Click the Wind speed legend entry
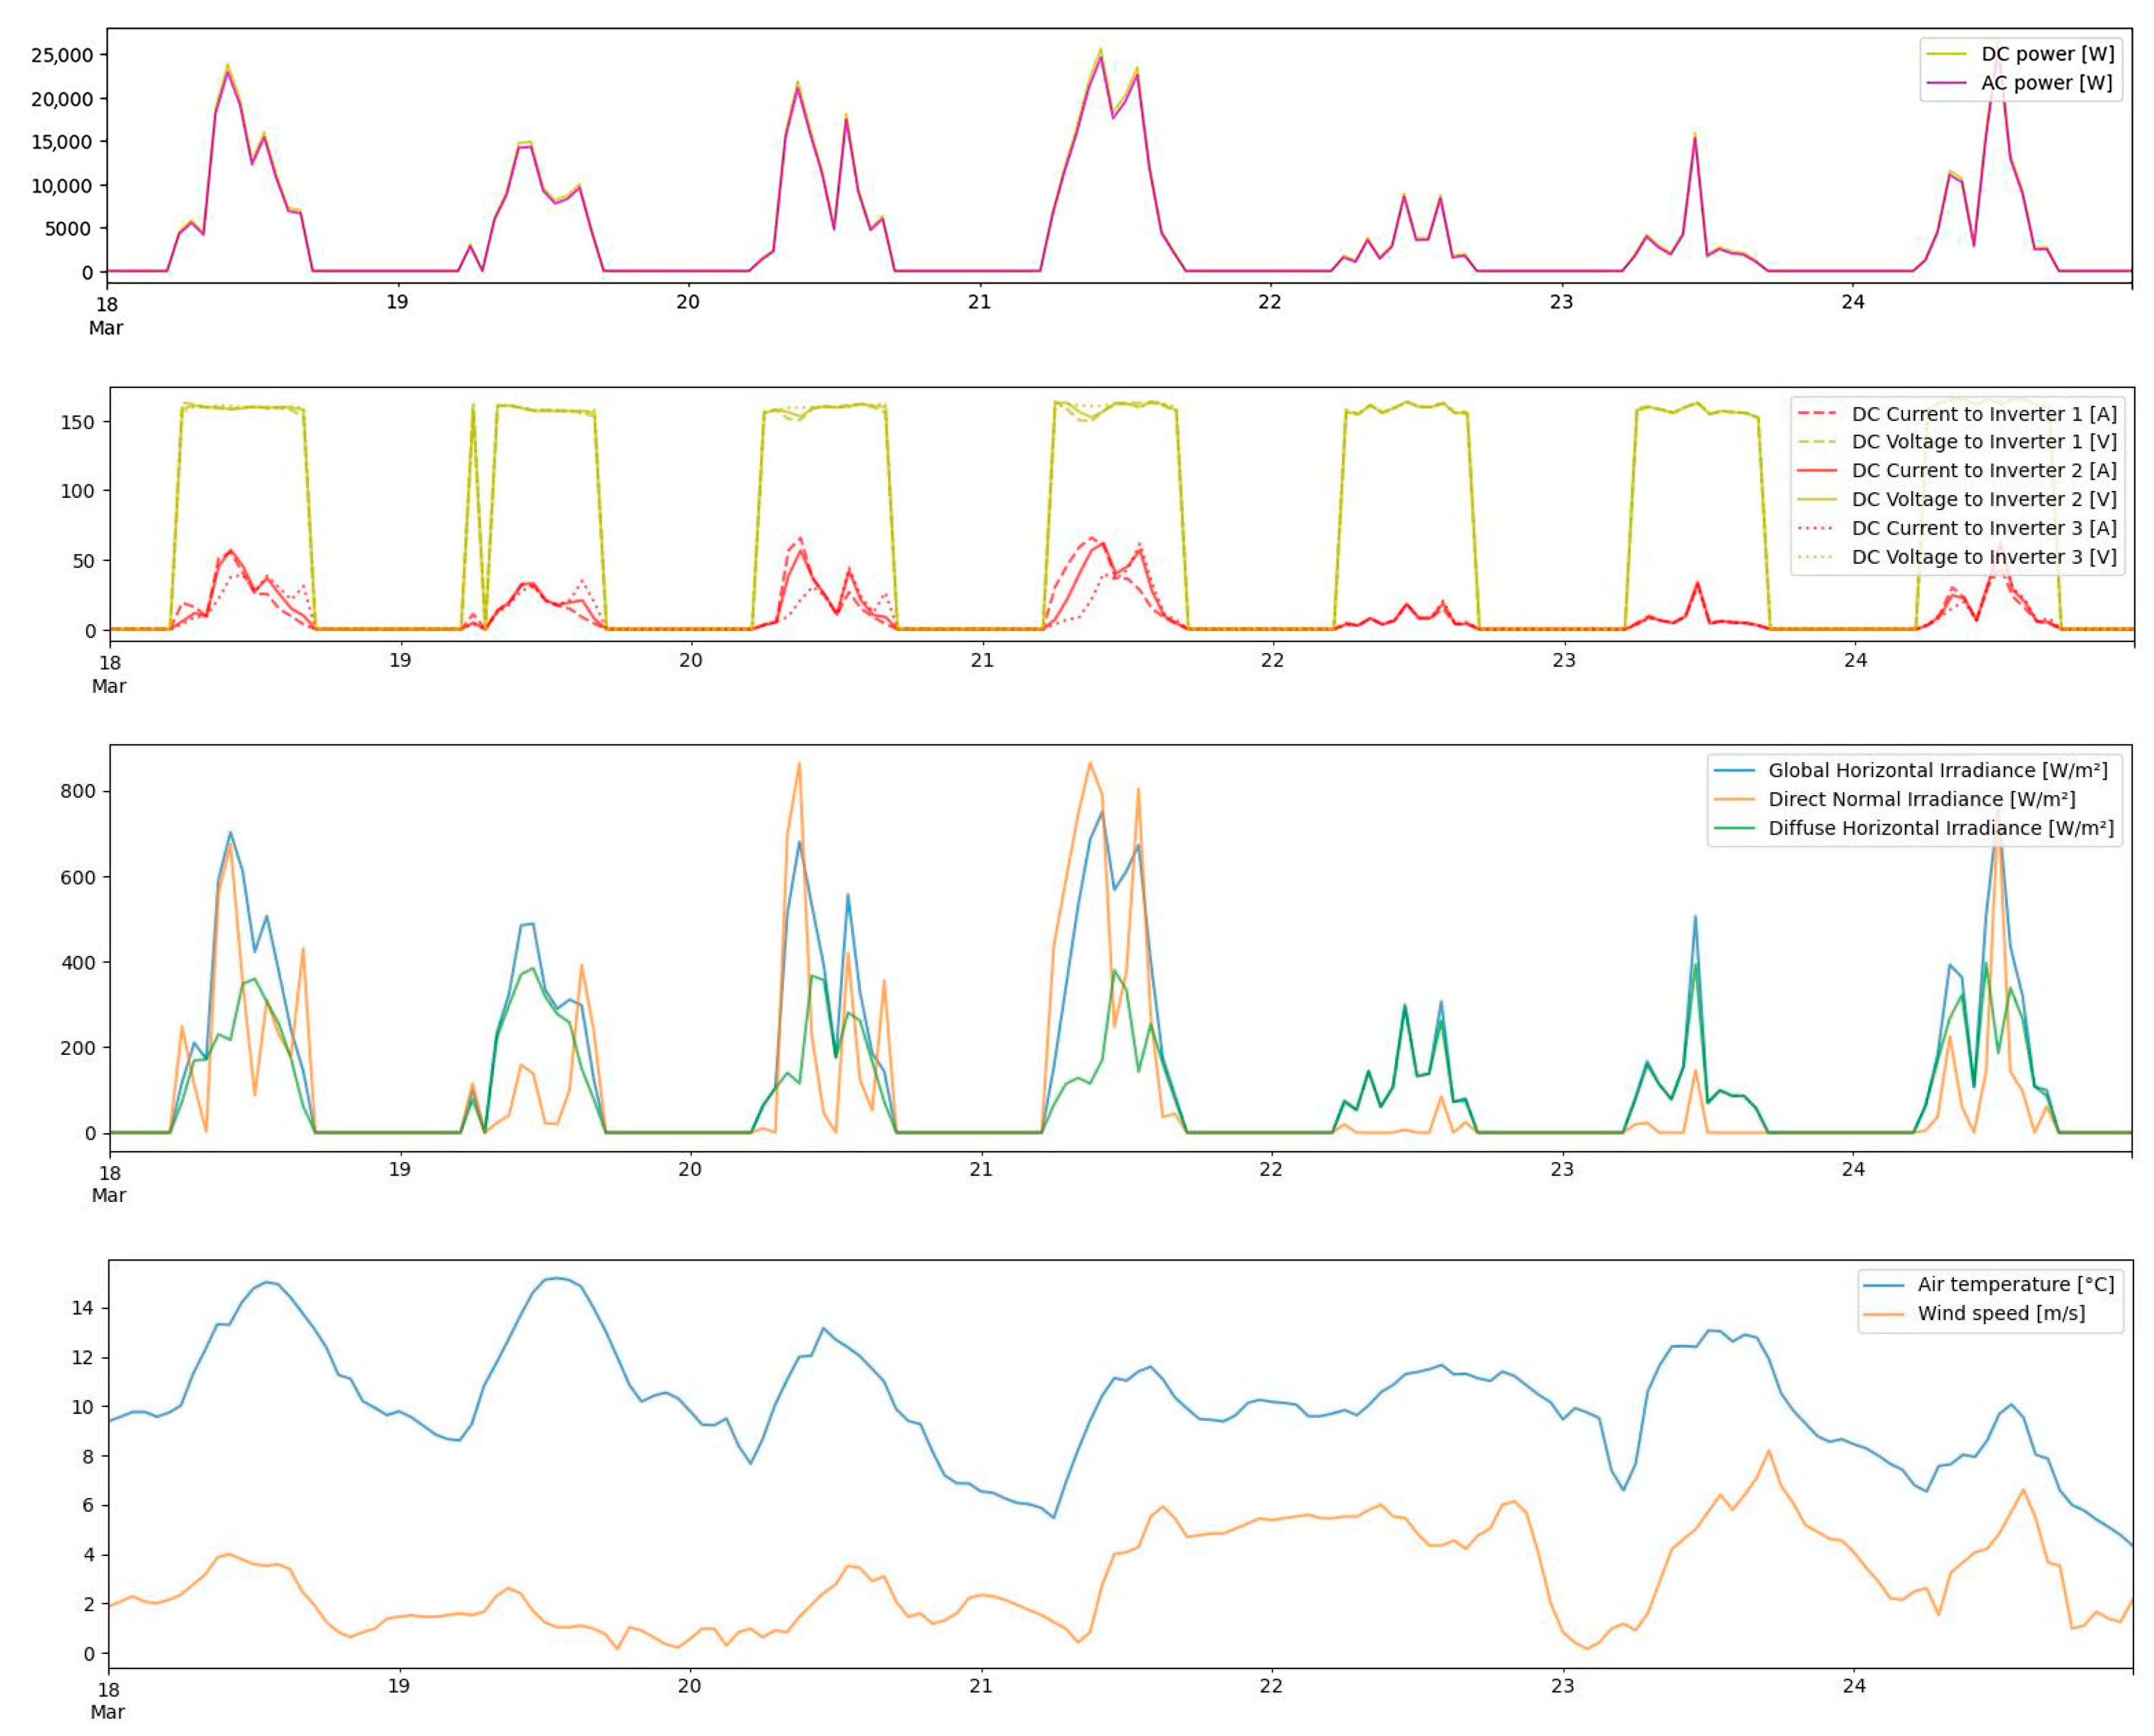This screenshot has width=2154, height=1736. (2001, 1313)
